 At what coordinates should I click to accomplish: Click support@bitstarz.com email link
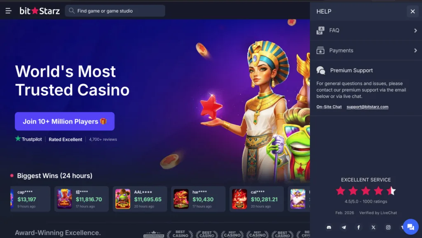(x=367, y=107)
